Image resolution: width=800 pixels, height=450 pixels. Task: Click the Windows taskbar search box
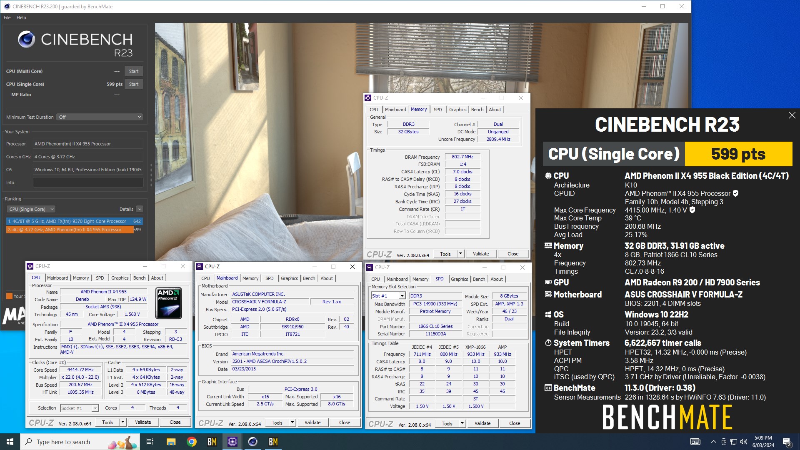tap(80, 442)
